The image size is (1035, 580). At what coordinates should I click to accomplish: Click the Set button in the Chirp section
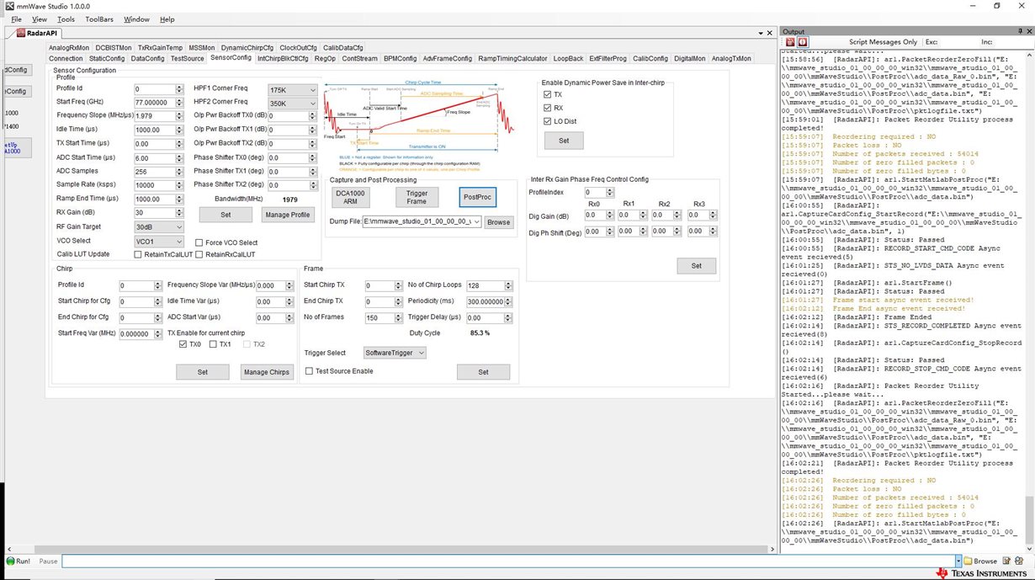pos(202,372)
